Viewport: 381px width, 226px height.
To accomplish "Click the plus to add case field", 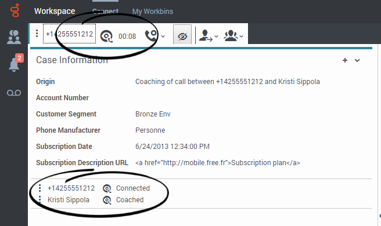I will click(x=345, y=60).
